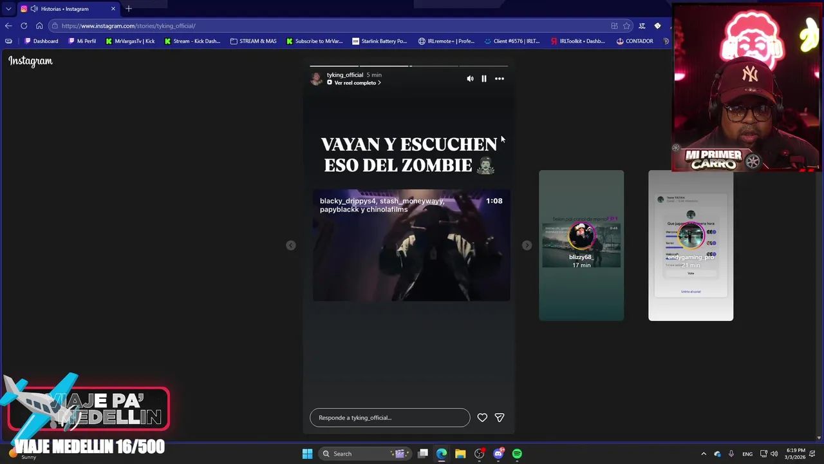Open the tyking_official profile picture
Screen dimensions: 824x464
pos(316,79)
